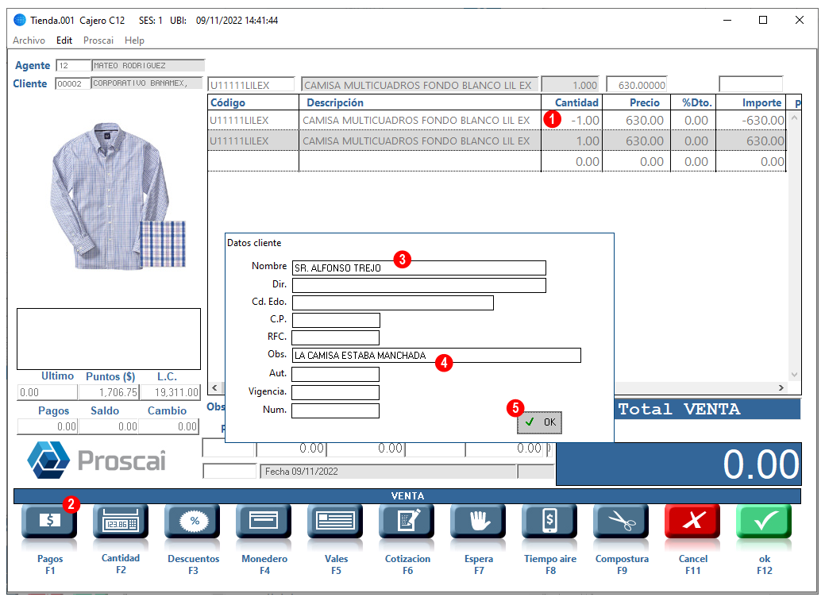Screen dimensions: 825x601
Task: Open the Cotizacion F6 quote icon
Action: (407, 521)
